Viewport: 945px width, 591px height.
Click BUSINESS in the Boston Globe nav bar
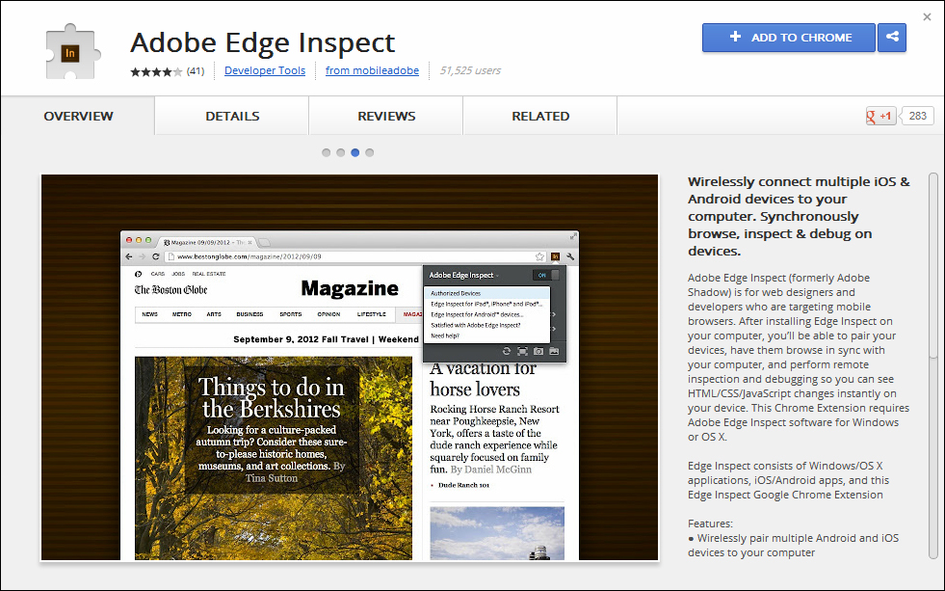(249, 314)
